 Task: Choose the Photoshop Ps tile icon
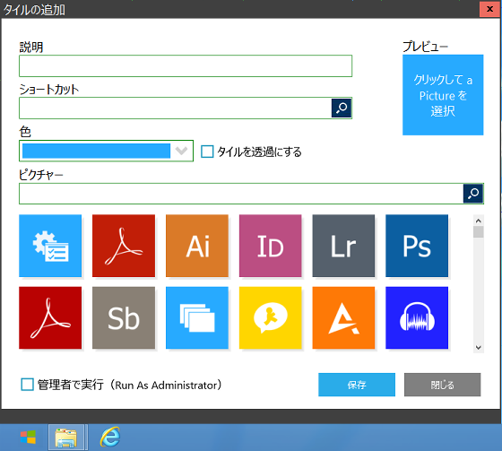(x=417, y=246)
